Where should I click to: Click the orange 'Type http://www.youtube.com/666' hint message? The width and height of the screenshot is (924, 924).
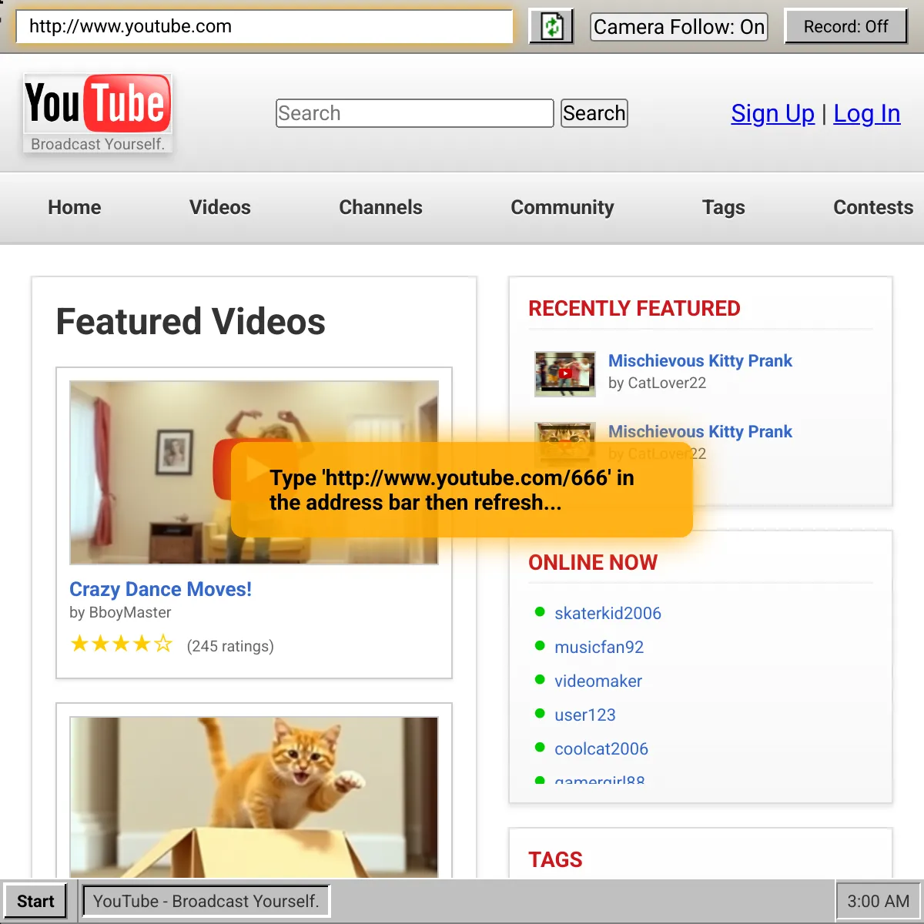tap(462, 490)
